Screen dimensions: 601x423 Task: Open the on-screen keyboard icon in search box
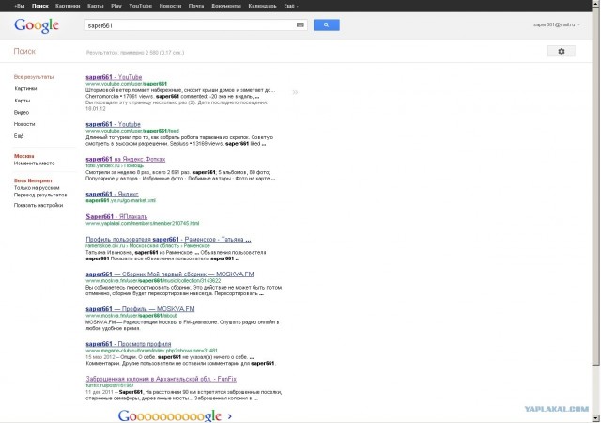click(x=300, y=25)
